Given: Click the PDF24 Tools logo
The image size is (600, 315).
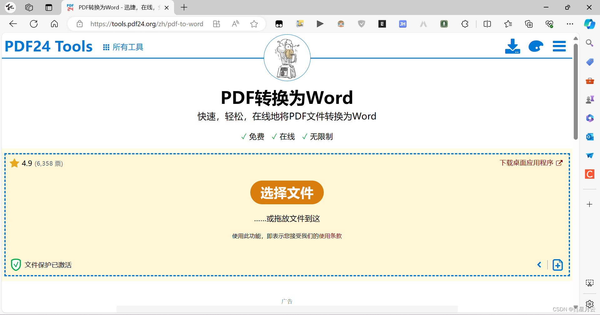Looking at the screenshot, I should (x=48, y=46).
